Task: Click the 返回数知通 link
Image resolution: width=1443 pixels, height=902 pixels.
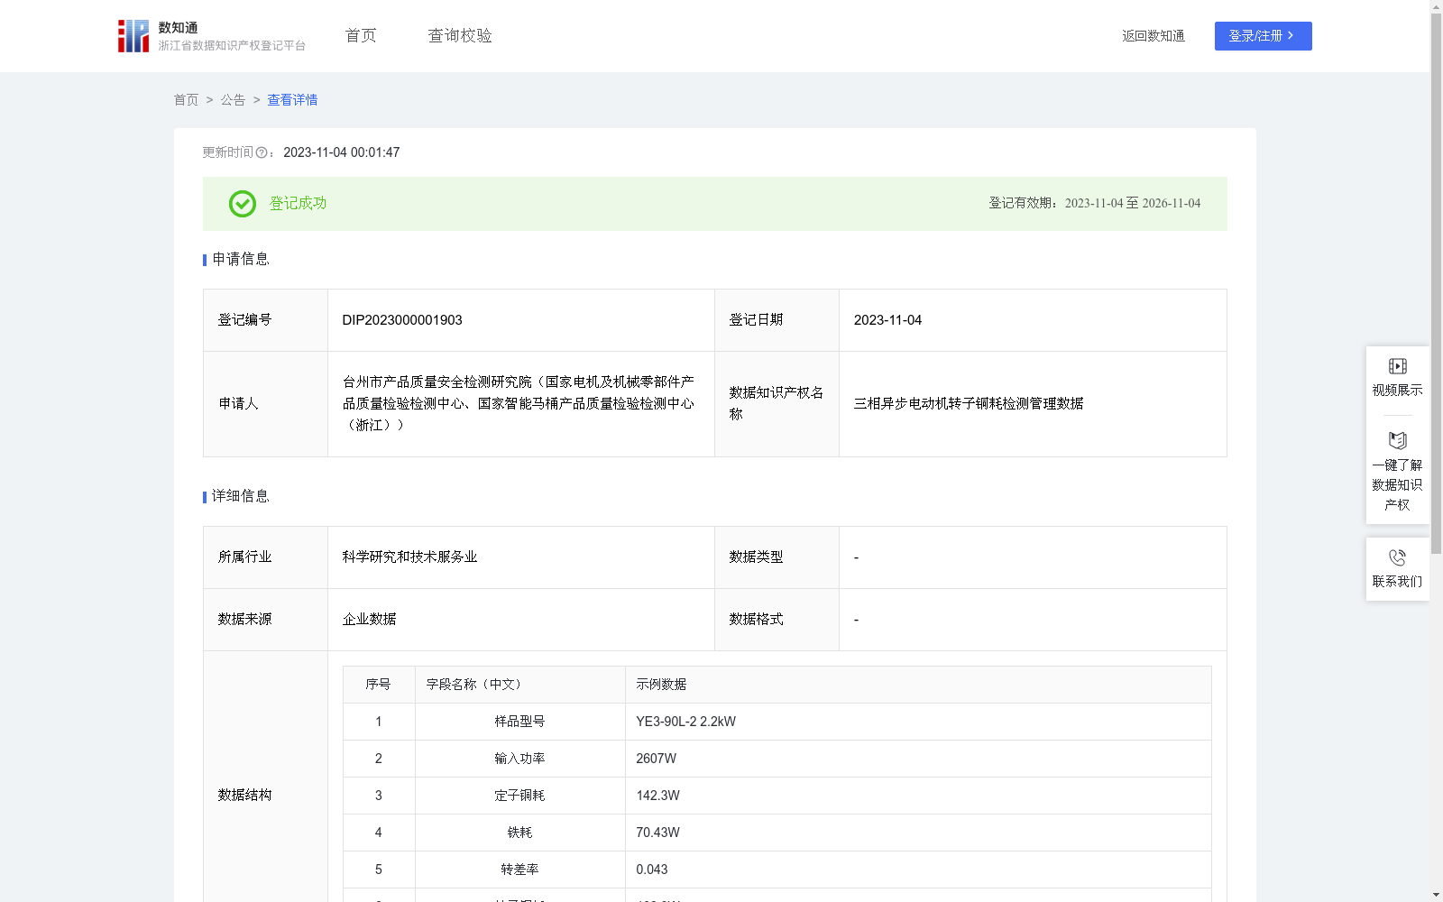Action: pos(1153,36)
